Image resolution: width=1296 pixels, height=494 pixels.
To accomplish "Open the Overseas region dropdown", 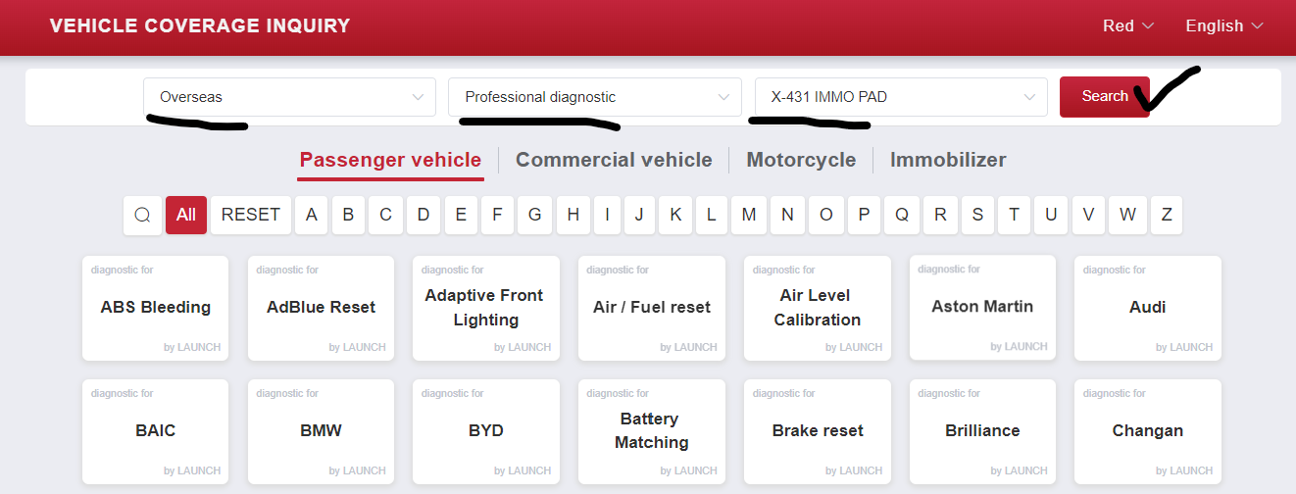I will click(x=289, y=97).
